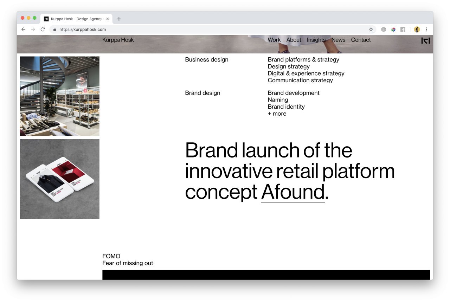Click the browser back arrow
The width and height of the screenshot is (450, 302).
pyautogui.click(x=23, y=30)
